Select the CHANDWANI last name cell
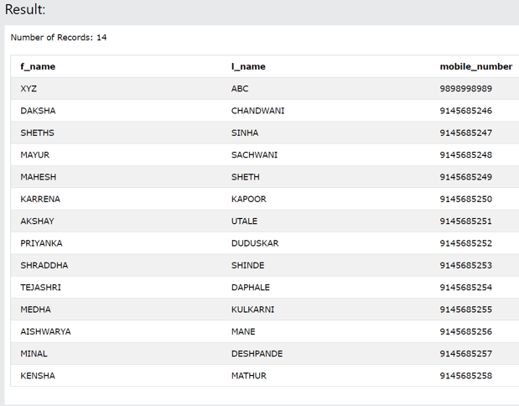The height and width of the screenshot is (406, 519). tap(257, 111)
